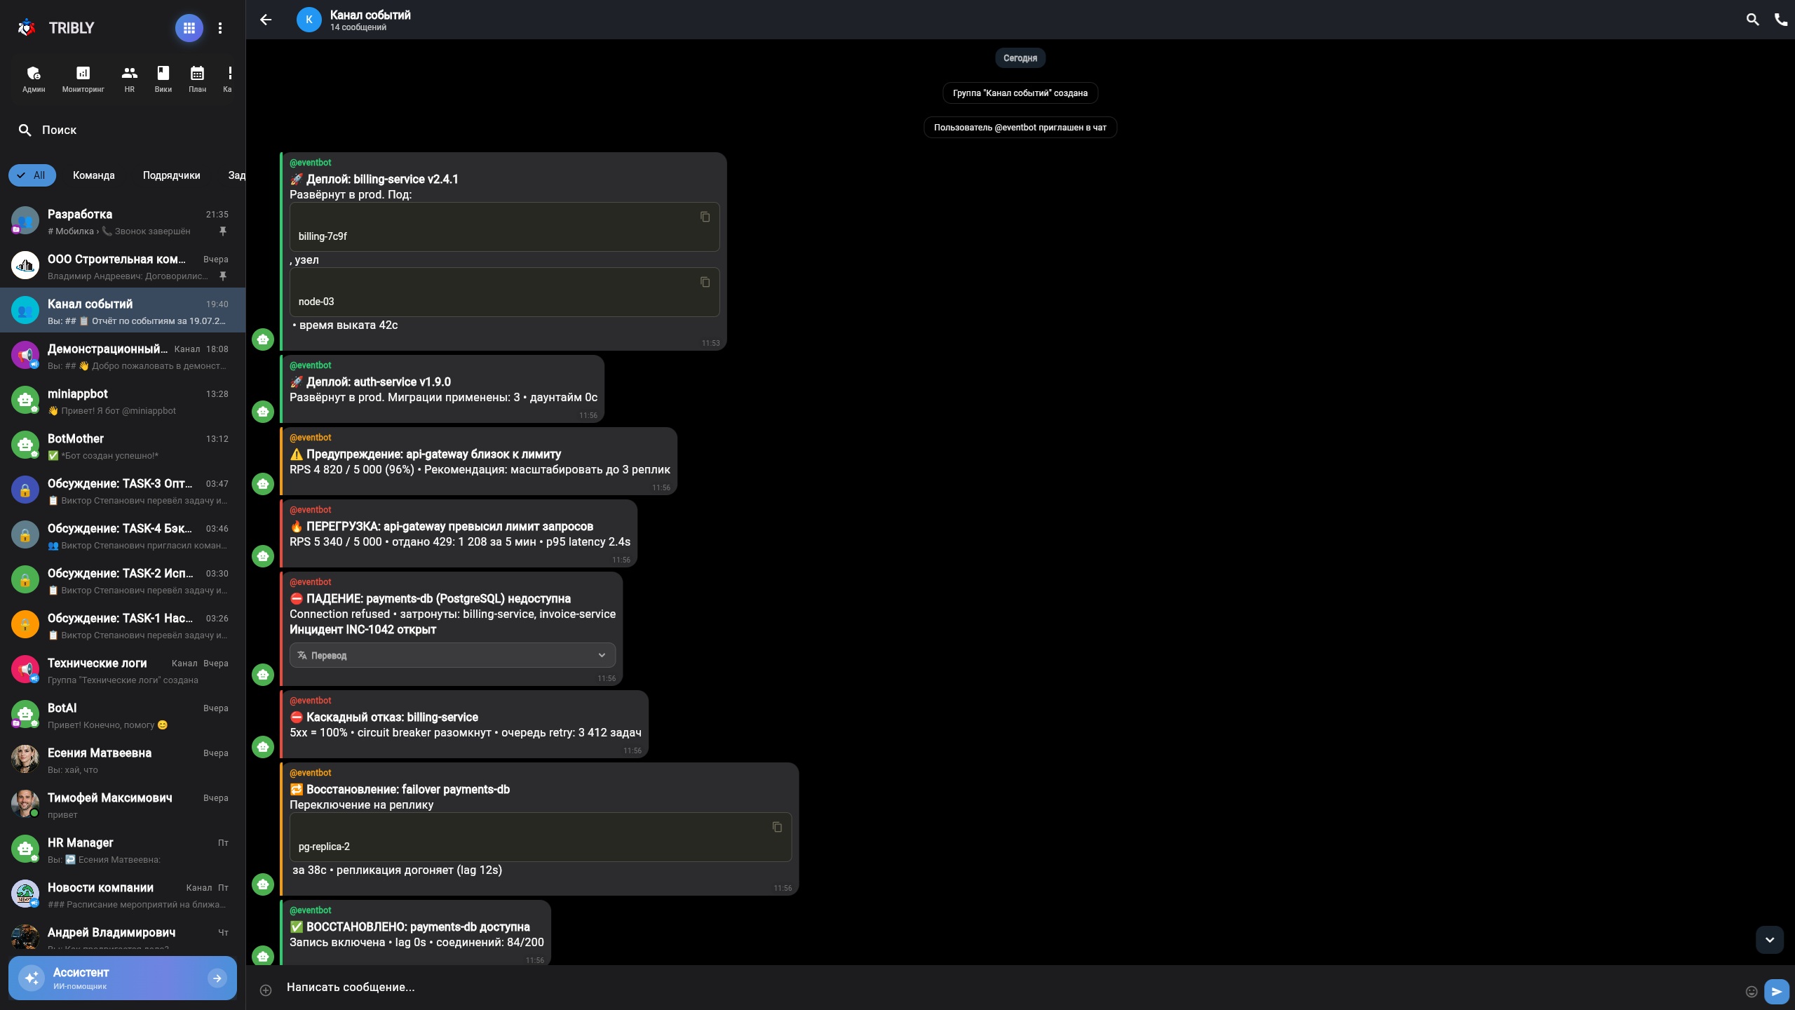Search within the chat using magnifier icon
Image resolution: width=1795 pixels, height=1010 pixels.
(1752, 20)
